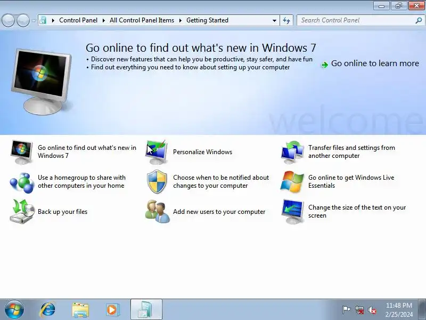Expand the arrow after Control Panel breadcrumb
The image size is (426, 320).
tap(103, 20)
